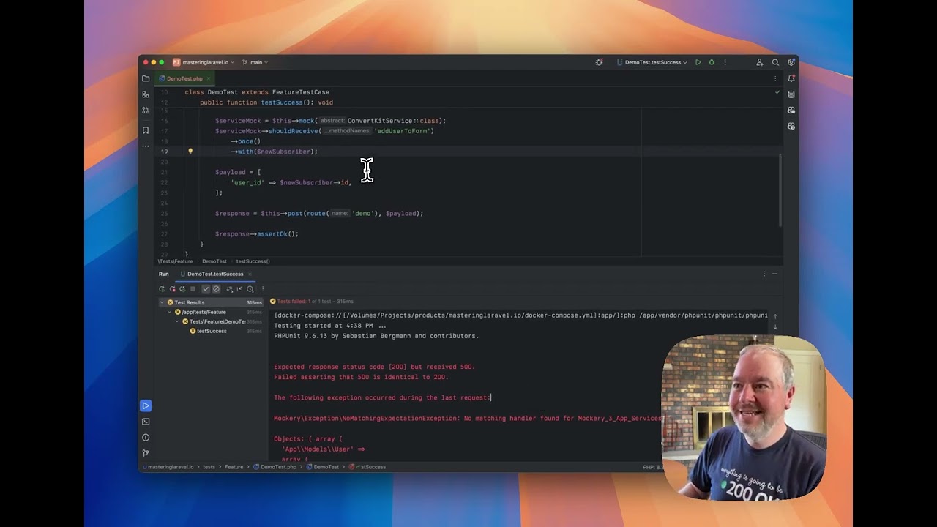Toggle show passed tests checkmark
The width and height of the screenshot is (937, 527).
(206, 289)
